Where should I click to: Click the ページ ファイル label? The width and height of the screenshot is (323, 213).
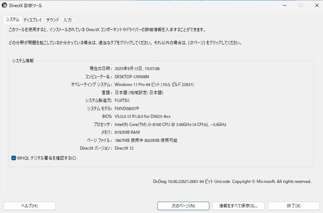(99, 140)
